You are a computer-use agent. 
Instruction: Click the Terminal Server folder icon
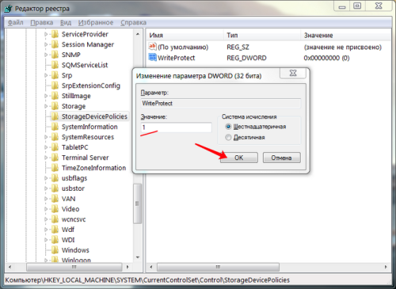[55, 158]
